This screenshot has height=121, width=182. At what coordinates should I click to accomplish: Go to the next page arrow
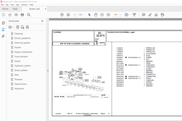(68, 15)
